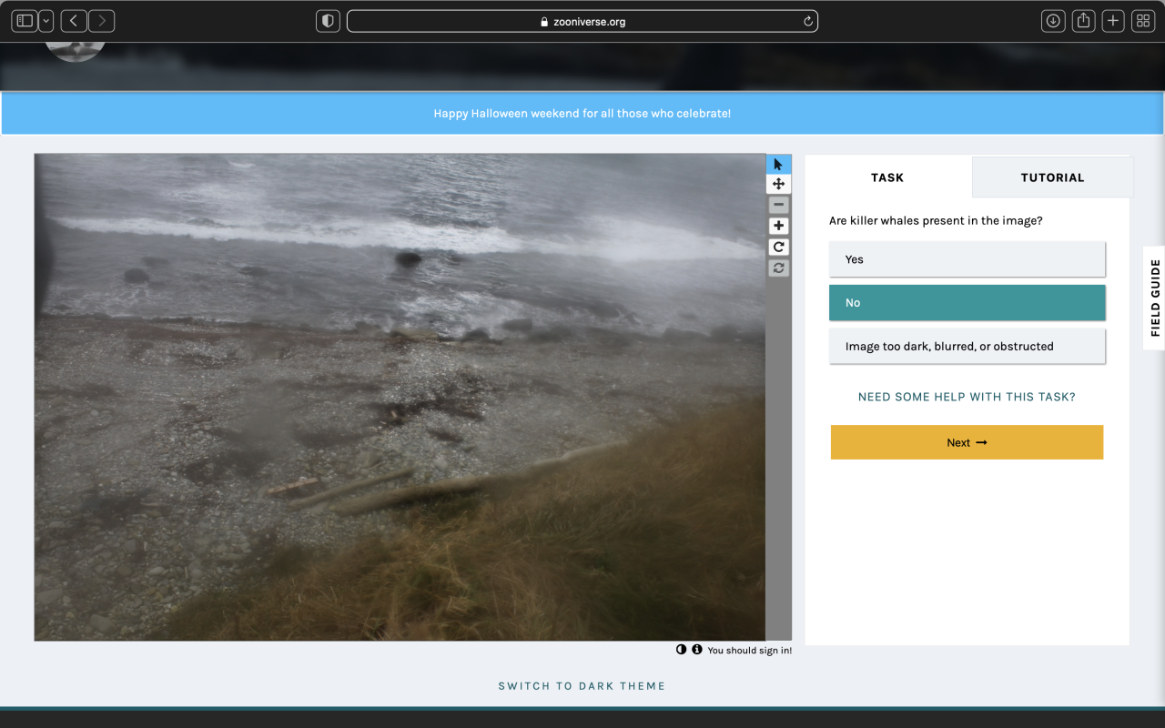Screen dimensions: 1165x728
Task: Choose the No answer option
Action: coord(967,303)
